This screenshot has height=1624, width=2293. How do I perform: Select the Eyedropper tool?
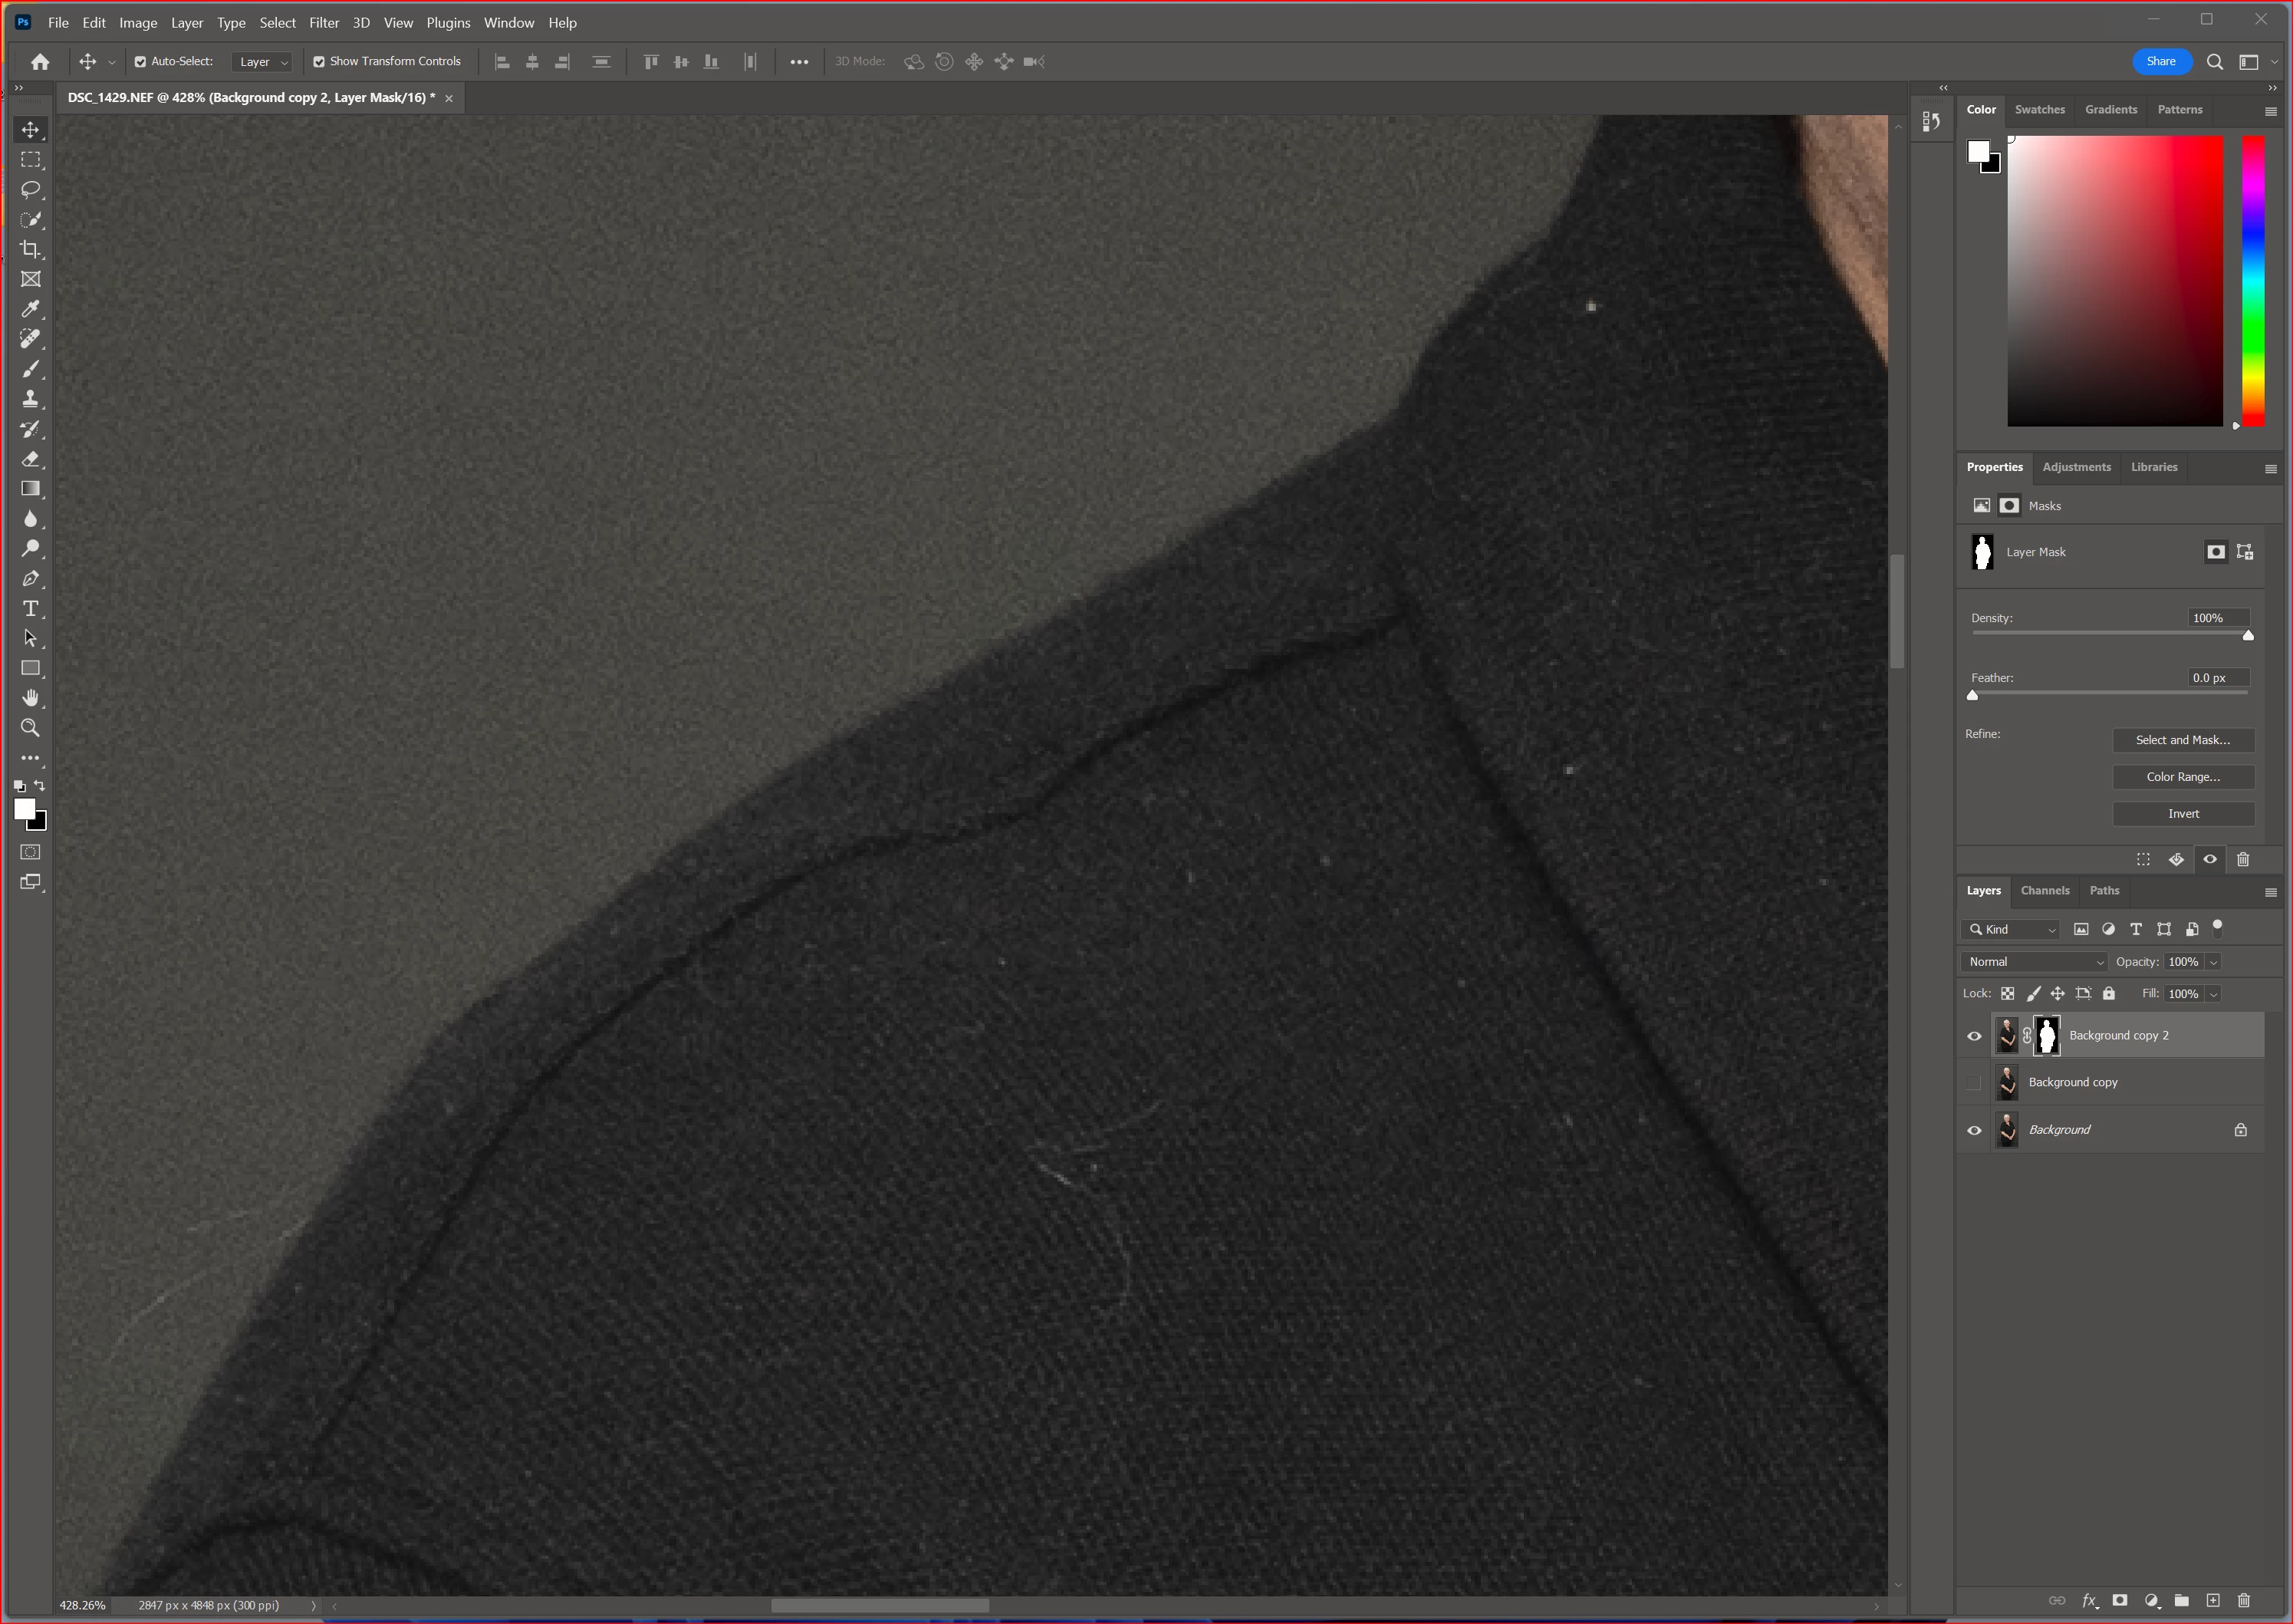point(31,309)
